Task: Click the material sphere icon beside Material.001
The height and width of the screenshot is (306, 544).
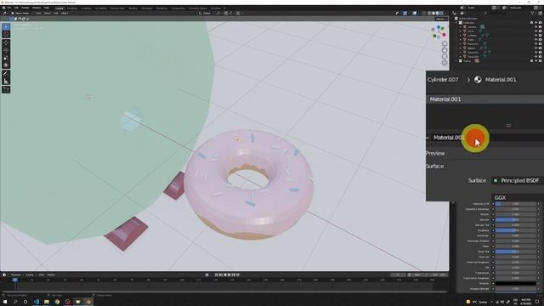Action: click(478, 79)
